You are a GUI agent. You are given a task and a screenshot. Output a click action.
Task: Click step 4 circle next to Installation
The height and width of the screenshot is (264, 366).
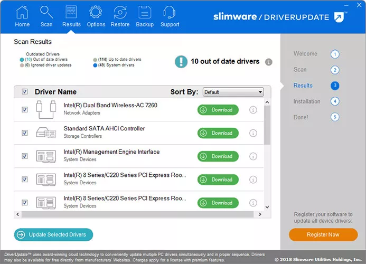point(335,101)
